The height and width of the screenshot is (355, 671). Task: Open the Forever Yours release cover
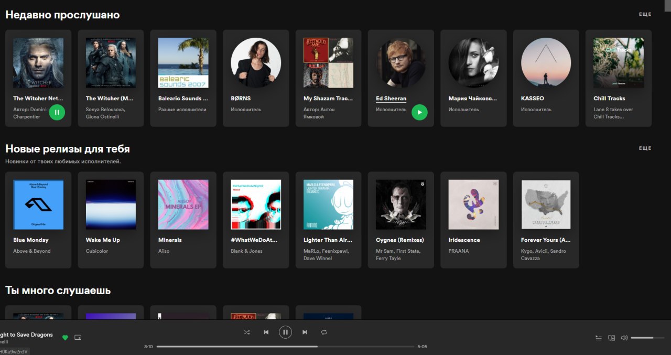pos(546,205)
